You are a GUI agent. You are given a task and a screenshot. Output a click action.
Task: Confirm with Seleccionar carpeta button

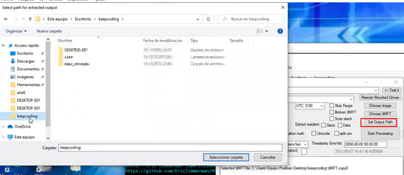[226, 157]
